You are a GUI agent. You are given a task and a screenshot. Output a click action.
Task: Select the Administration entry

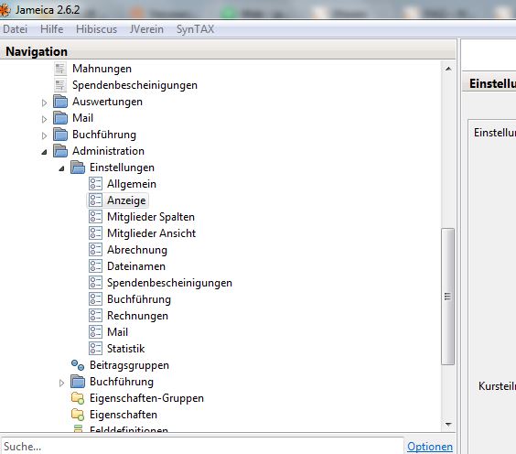[x=108, y=151]
